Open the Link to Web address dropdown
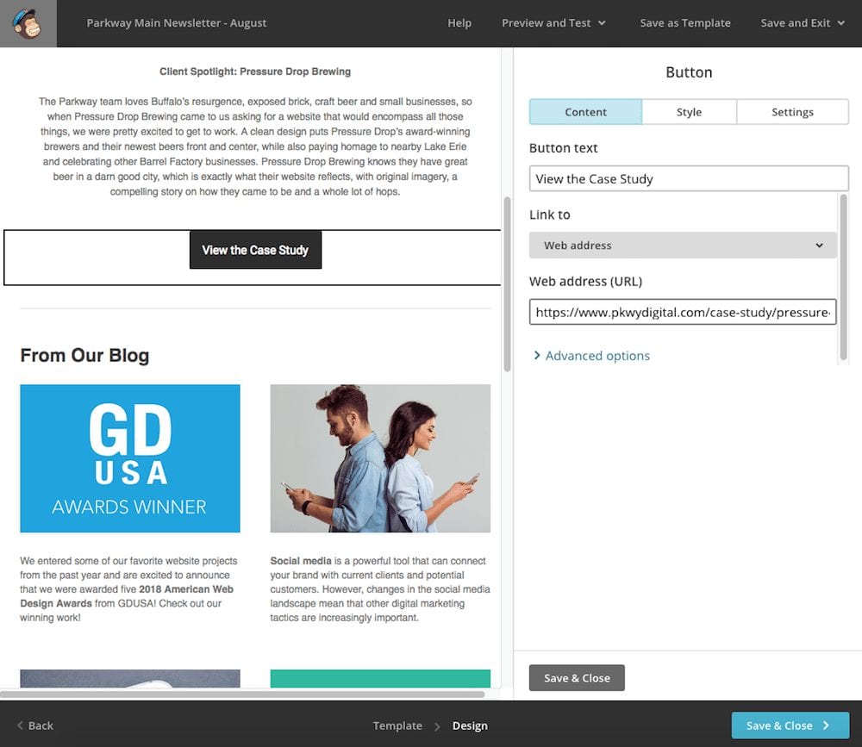 [683, 246]
